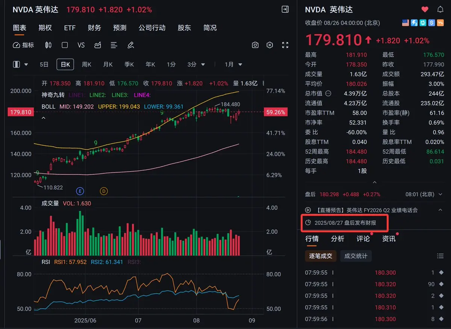Click the RSI indicator label
The height and width of the screenshot is (329, 451).
click(x=45, y=262)
